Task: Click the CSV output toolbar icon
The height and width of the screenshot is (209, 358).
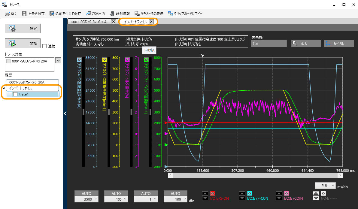Action: tap(89, 14)
